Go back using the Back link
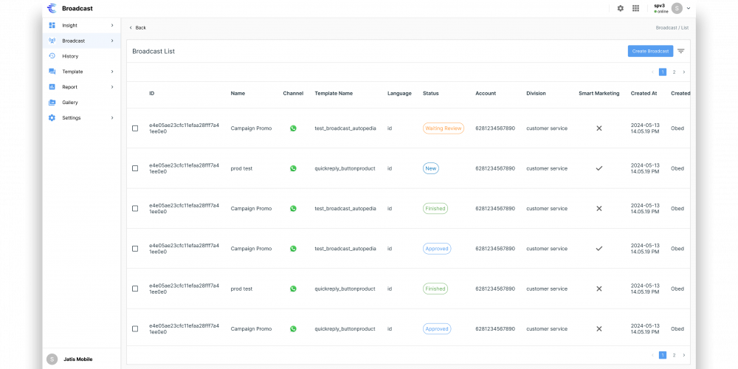This screenshot has width=738, height=369. coord(137,27)
